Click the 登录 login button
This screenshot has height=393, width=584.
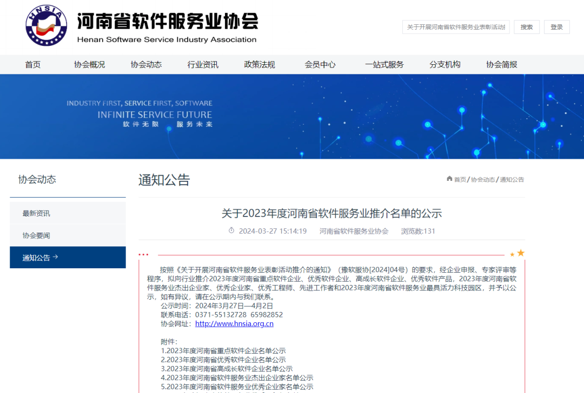557,26
